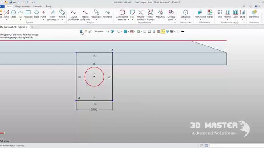This screenshot has height=148, width=264.
Task: Select the Skala (scale) tool
Action: coord(243,14)
